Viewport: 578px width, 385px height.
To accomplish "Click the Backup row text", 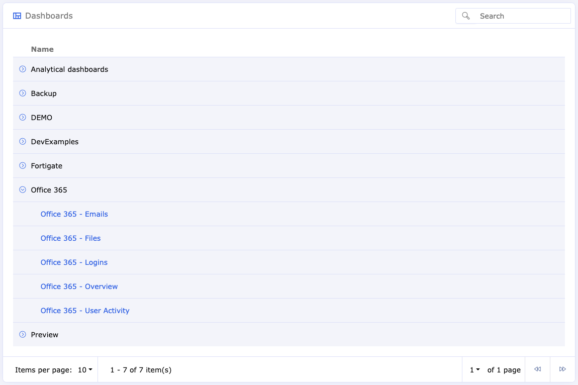I will pos(44,93).
